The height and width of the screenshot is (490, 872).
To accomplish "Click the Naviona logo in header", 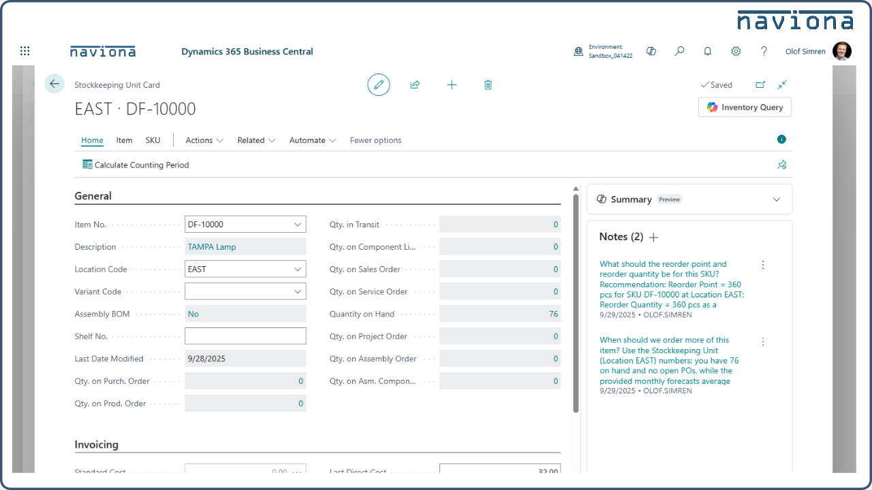I will tap(102, 51).
